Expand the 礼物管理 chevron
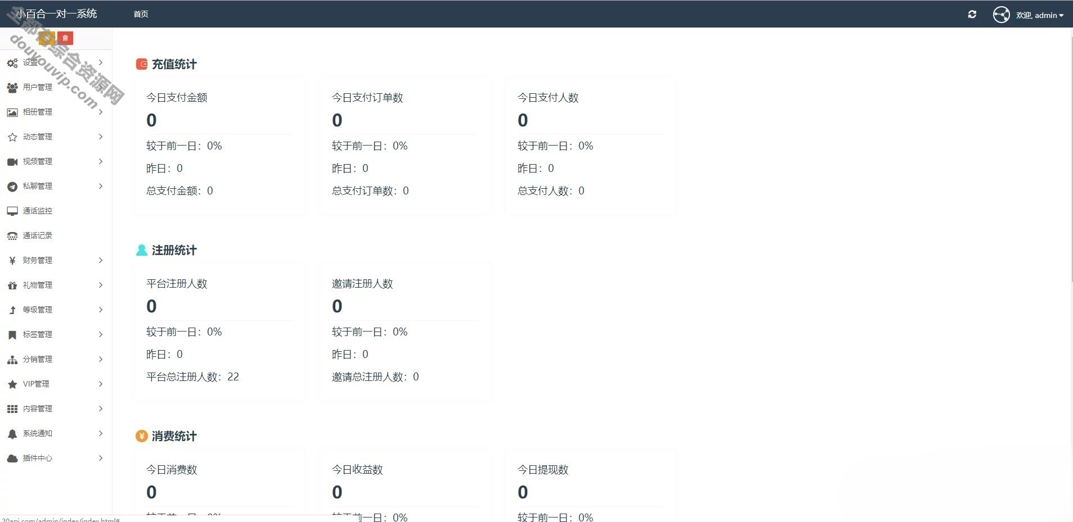Viewport: 1073px width, 522px height. [101, 285]
